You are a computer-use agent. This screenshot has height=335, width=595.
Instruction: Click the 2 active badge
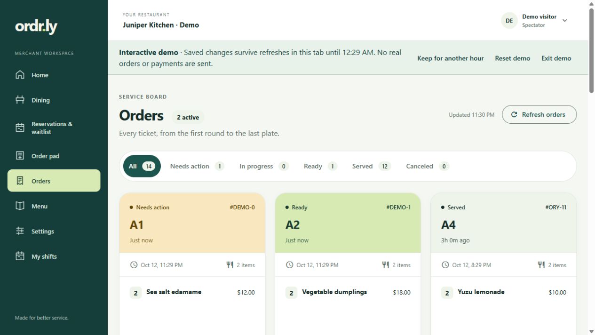click(x=188, y=117)
